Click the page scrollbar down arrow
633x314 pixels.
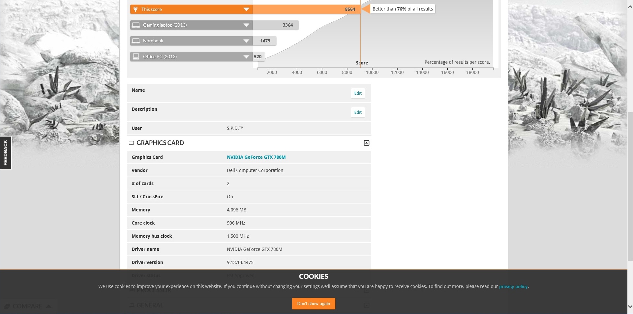tap(630, 306)
